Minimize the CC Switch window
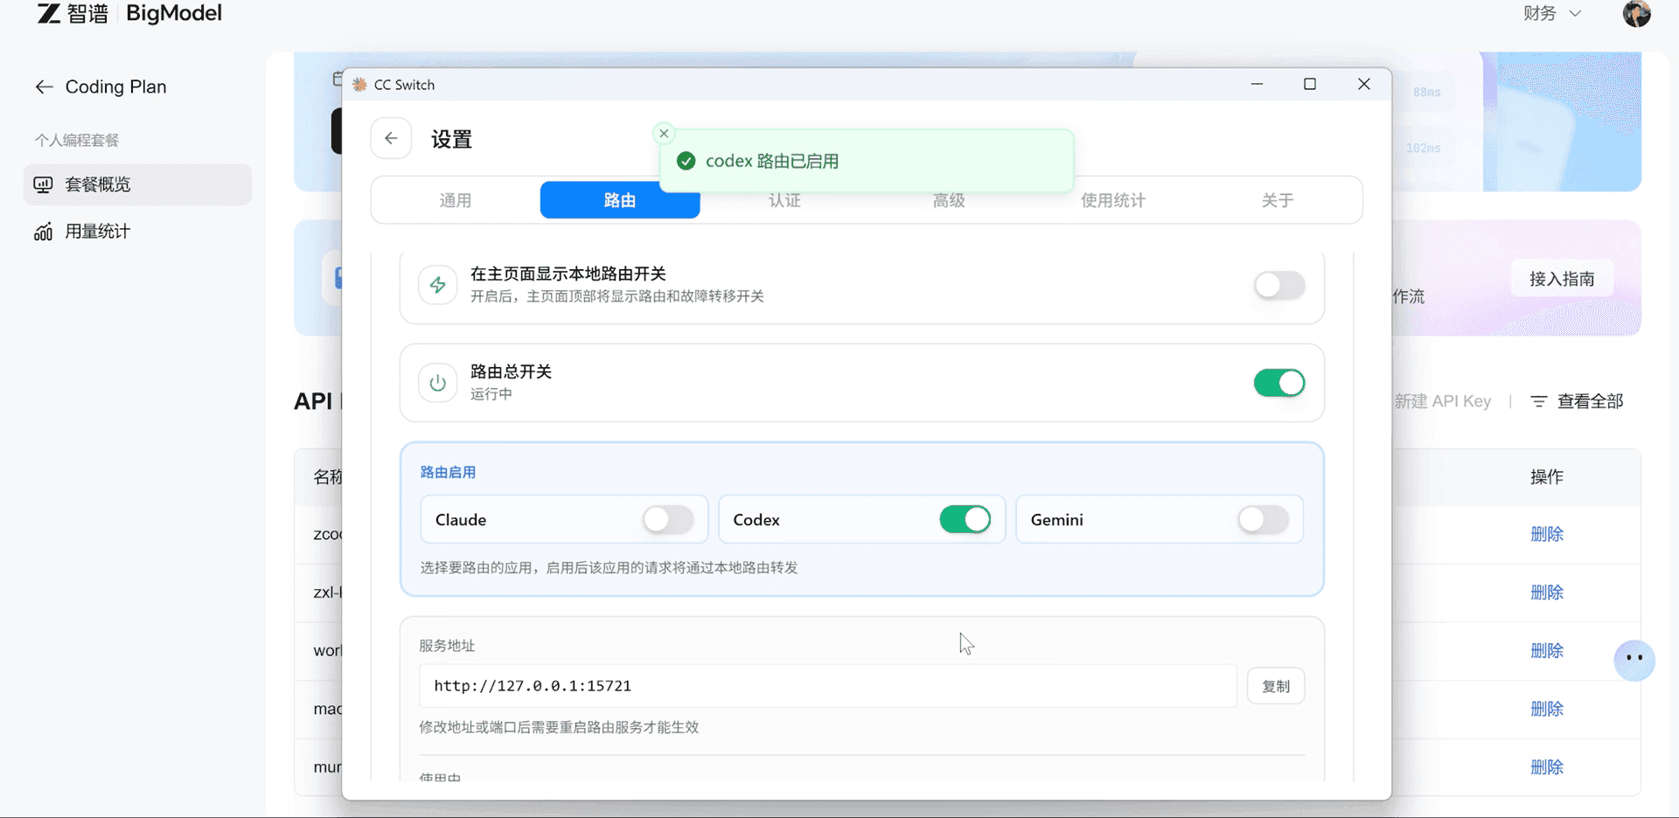1679x818 pixels. coord(1257,84)
